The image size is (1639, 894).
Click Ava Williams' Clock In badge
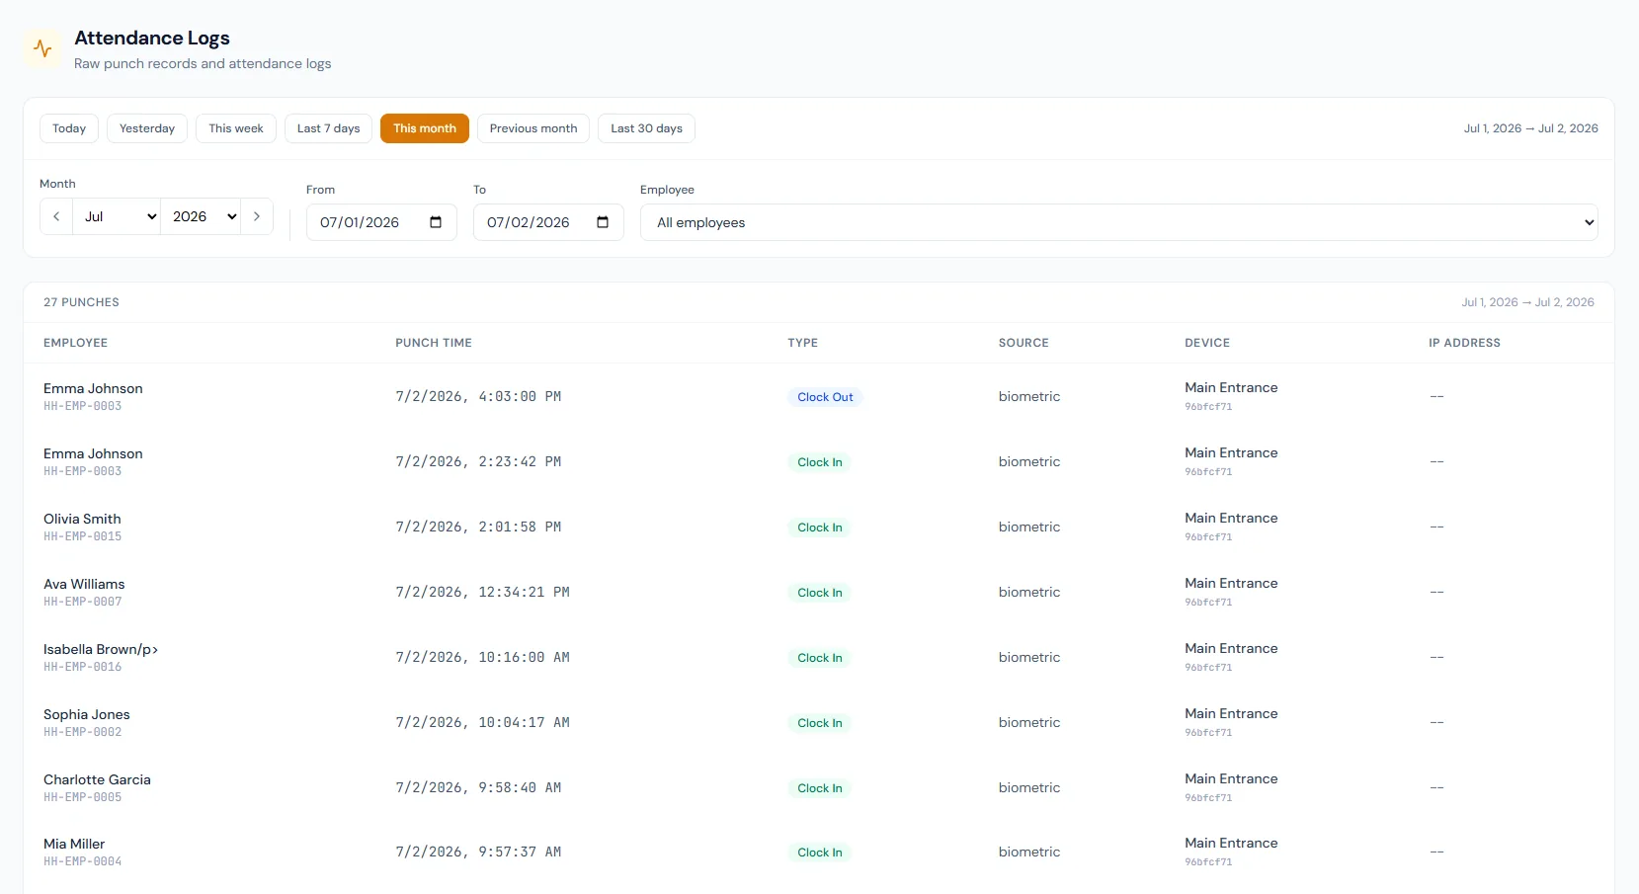click(820, 593)
